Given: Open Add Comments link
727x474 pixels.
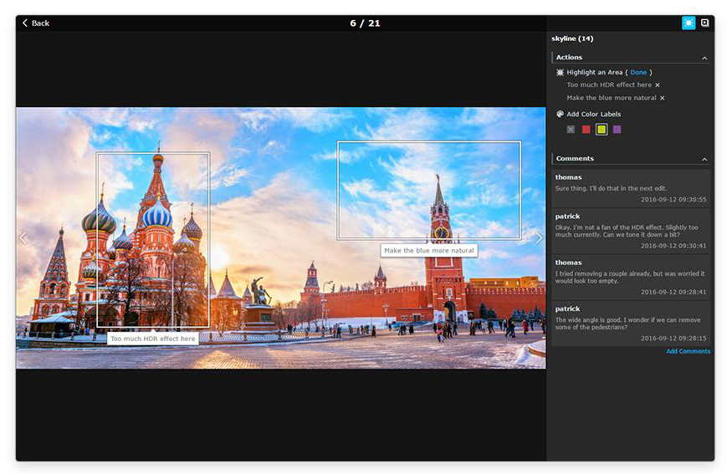Looking at the screenshot, I should (x=688, y=351).
